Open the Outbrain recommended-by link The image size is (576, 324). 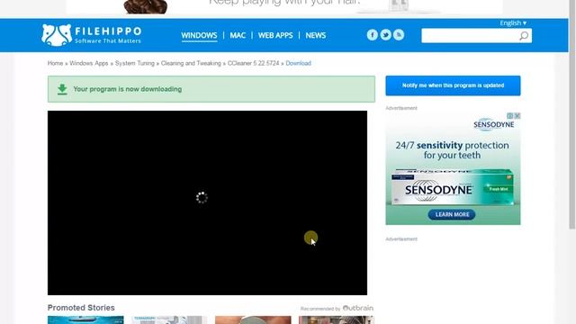[337, 308]
